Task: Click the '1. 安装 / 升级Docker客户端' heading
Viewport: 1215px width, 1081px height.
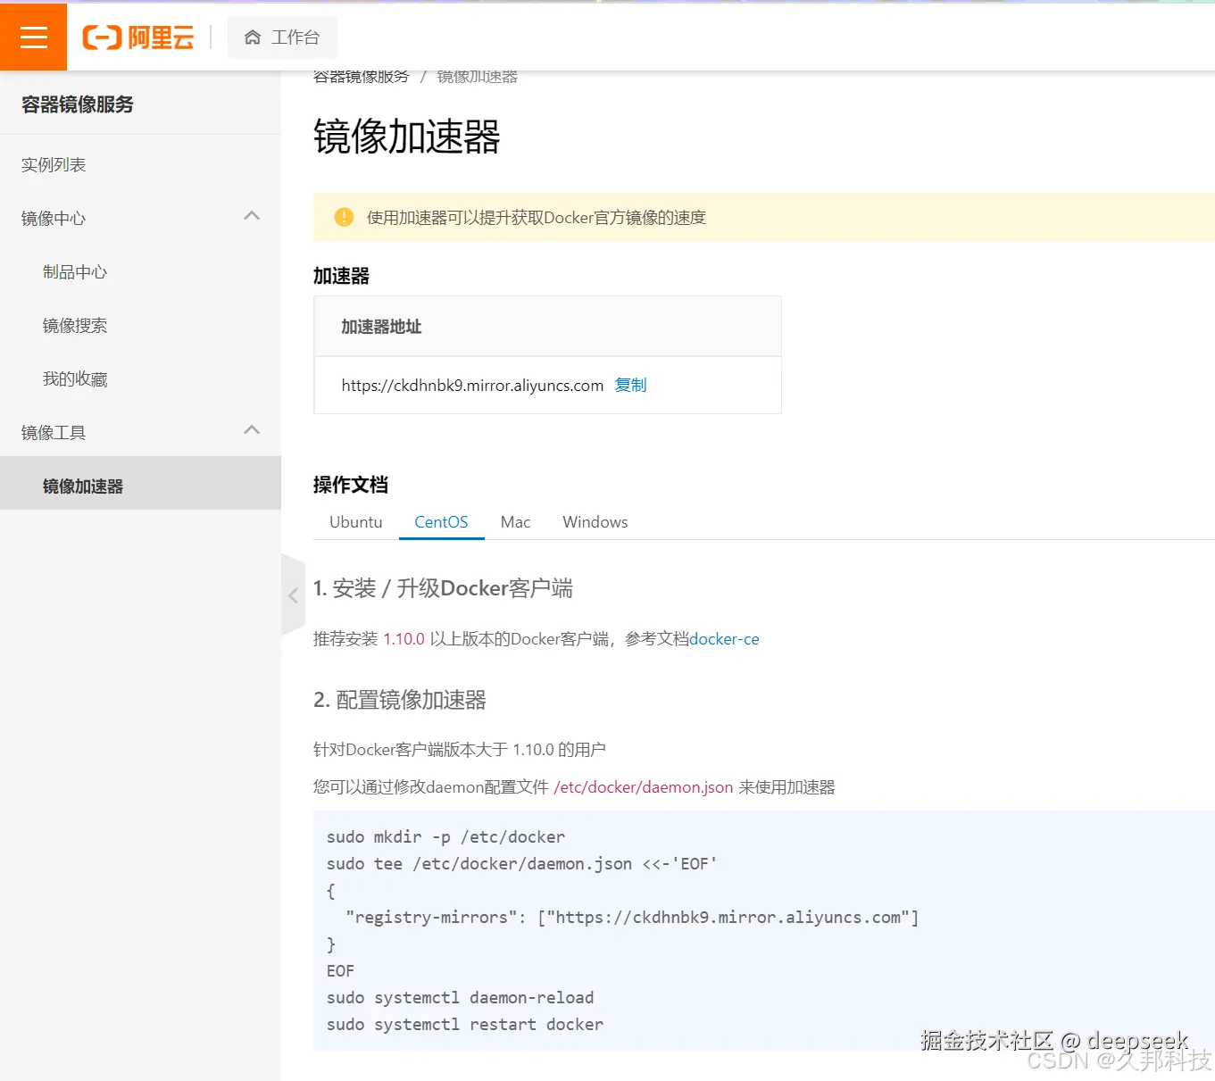Action: pos(443,588)
